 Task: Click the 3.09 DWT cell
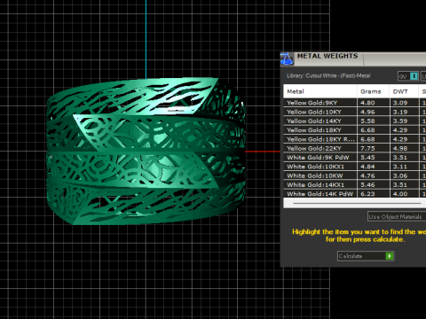coord(404,103)
